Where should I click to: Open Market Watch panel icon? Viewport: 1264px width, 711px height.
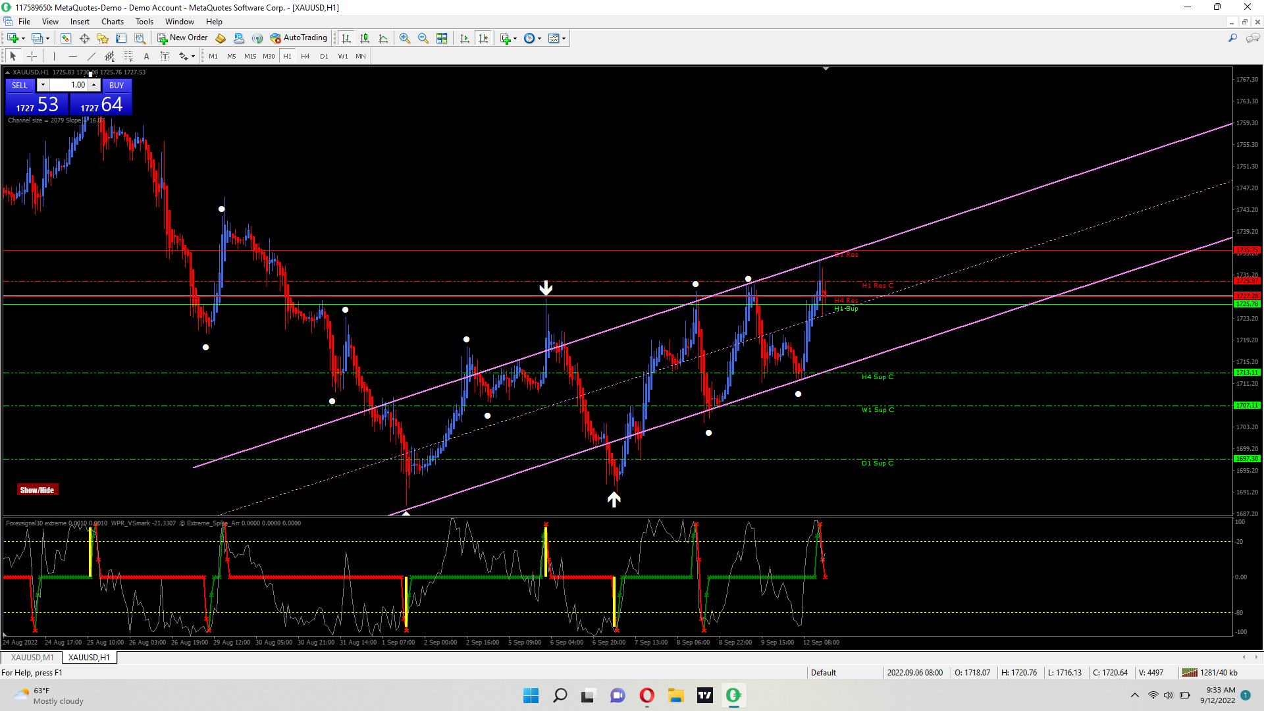pyautogui.click(x=66, y=38)
